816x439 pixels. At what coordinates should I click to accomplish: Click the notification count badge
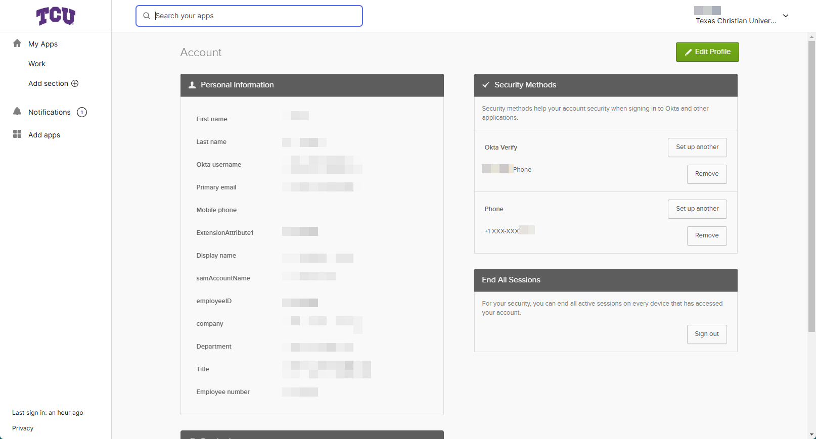(x=82, y=112)
